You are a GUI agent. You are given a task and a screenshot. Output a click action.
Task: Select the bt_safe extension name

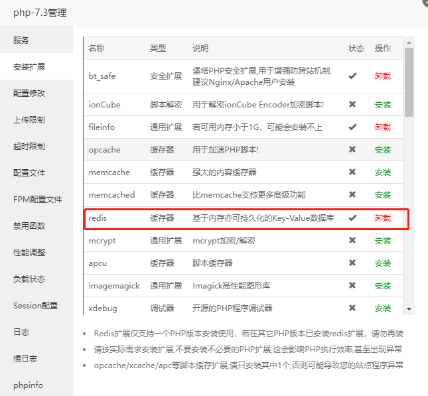[102, 76]
